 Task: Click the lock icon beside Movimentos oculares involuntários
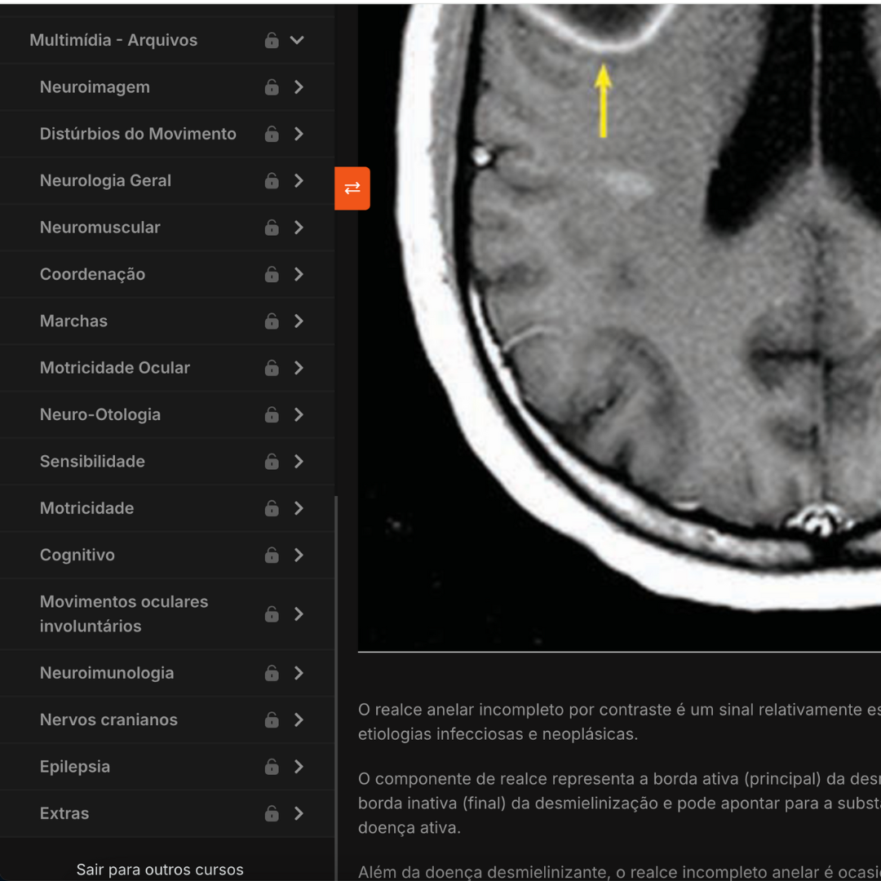(272, 614)
